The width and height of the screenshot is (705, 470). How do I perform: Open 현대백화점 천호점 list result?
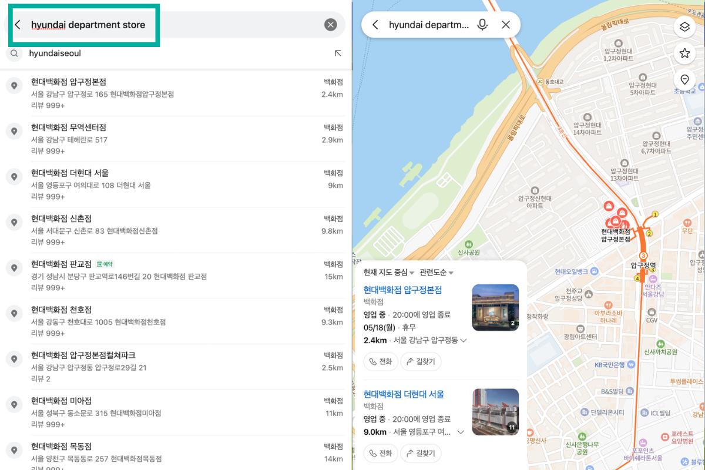click(x=175, y=321)
